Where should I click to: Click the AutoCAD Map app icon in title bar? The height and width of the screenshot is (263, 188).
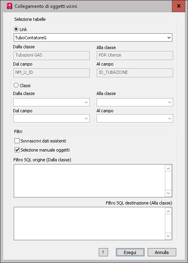(x=9, y=6)
